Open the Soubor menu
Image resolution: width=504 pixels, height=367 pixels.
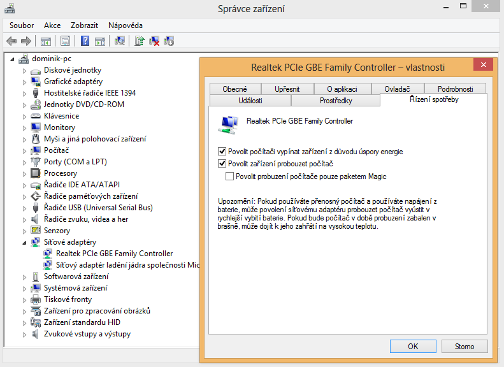[22, 25]
